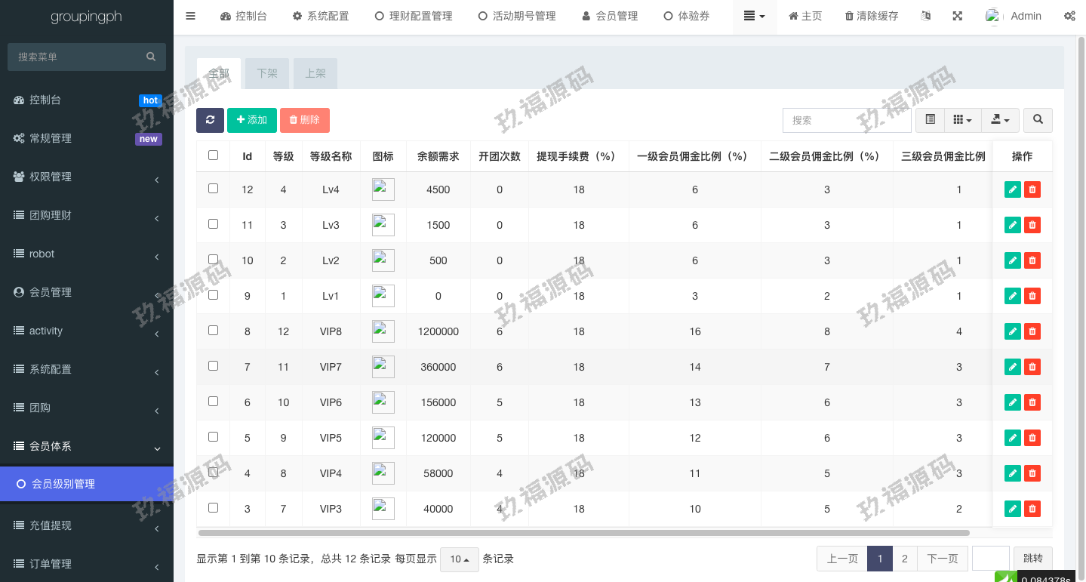This screenshot has width=1086, height=582.
Task: Tick the checkbox for the VIP6 row
Action: (x=213, y=402)
